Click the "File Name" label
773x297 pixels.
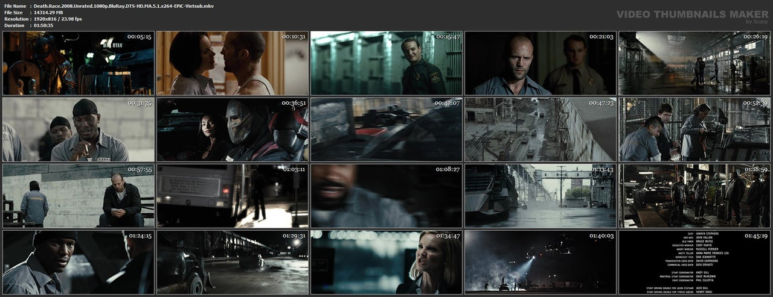point(15,5)
